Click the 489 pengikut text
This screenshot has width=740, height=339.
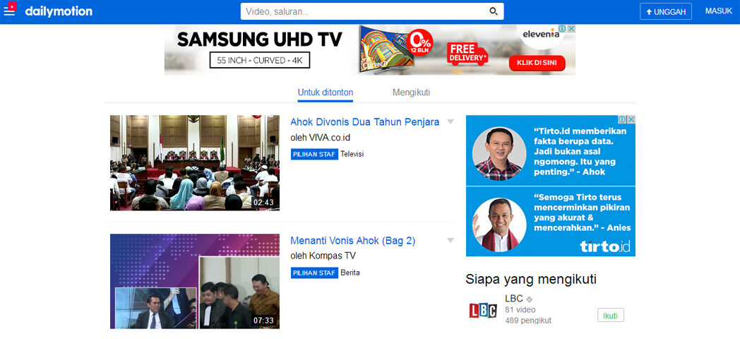(x=528, y=321)
